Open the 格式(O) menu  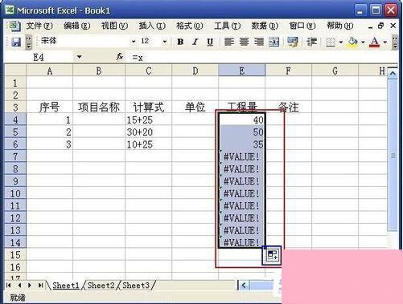(190, 26)
